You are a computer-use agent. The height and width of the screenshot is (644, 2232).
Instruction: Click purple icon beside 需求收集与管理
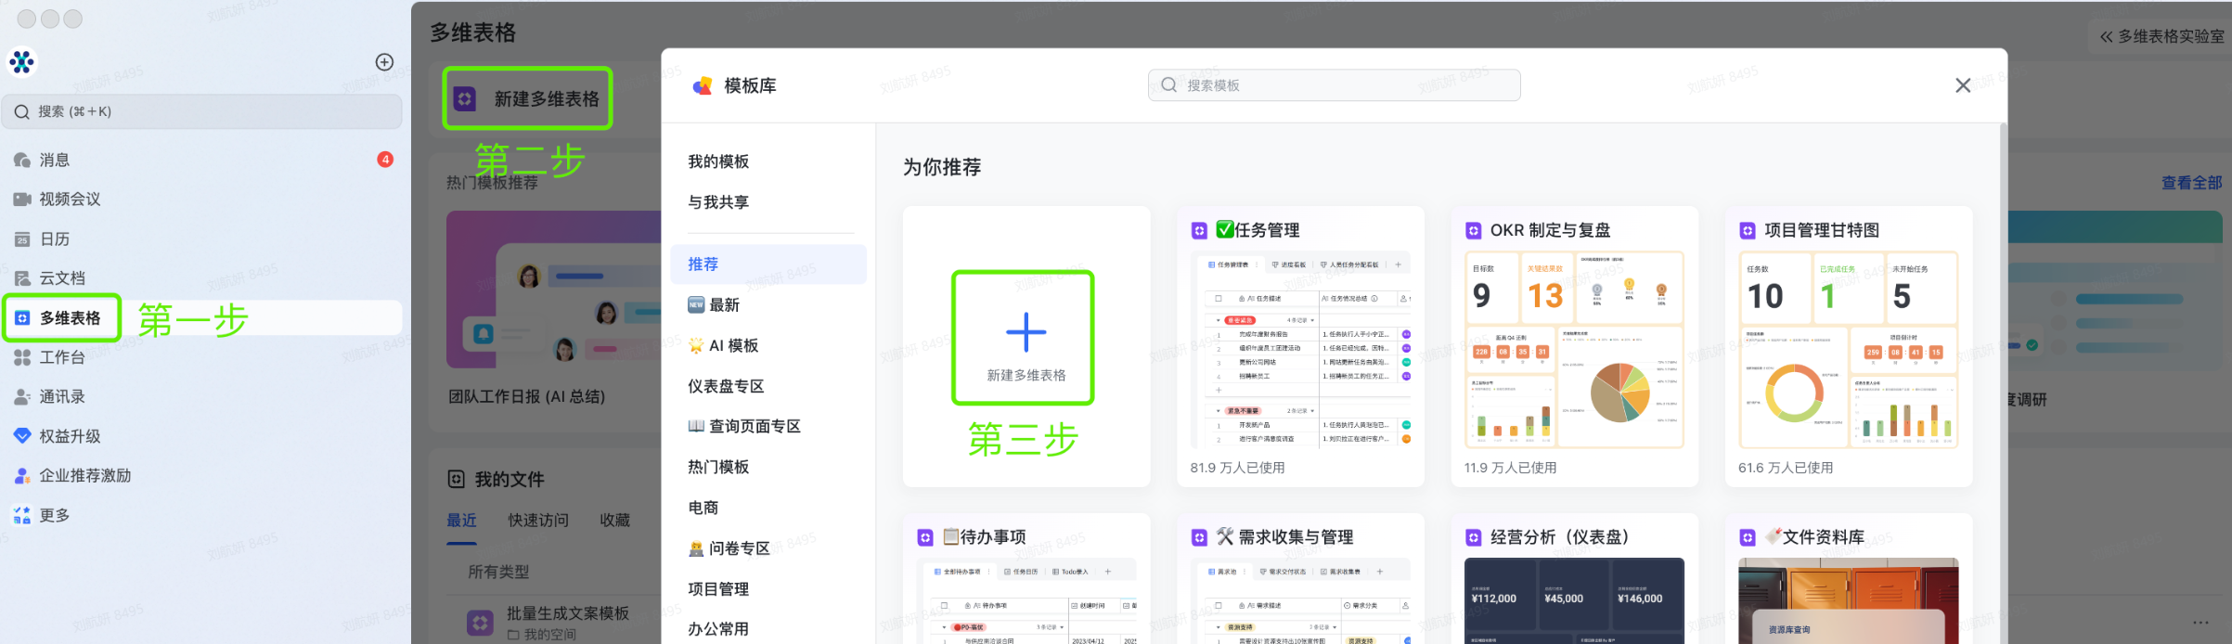click(1199, 537)
